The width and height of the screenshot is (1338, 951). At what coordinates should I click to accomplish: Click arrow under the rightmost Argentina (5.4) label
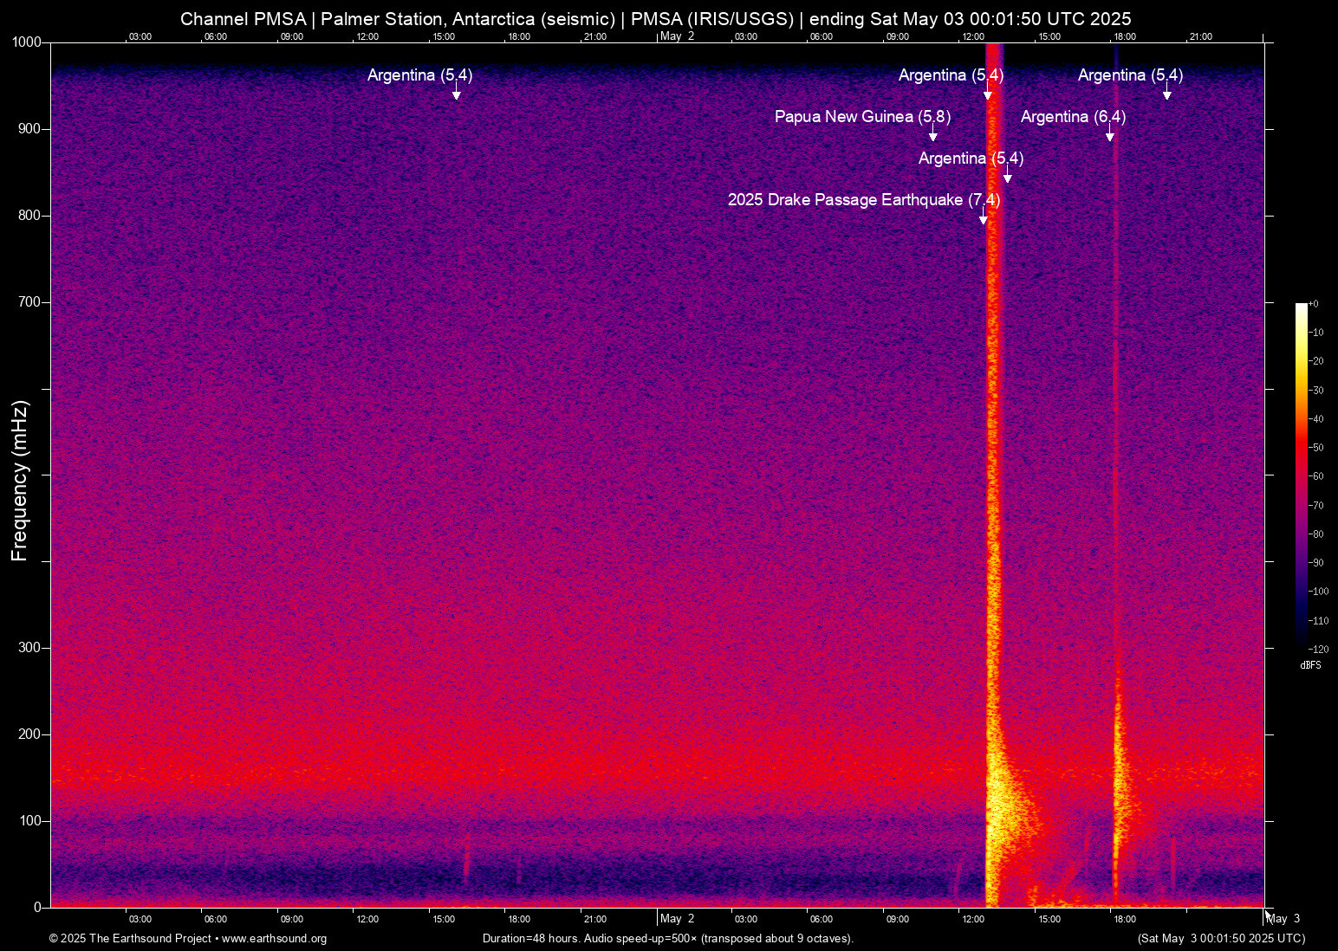point(1166,93)
